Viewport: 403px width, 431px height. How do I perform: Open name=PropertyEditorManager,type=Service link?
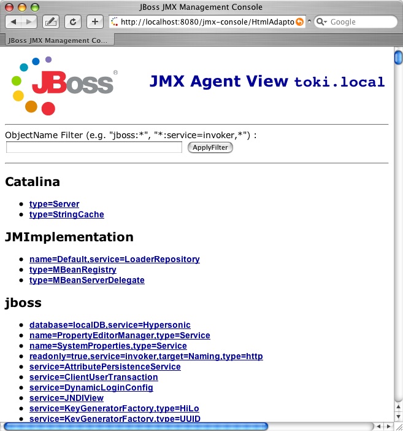[120, 335]
